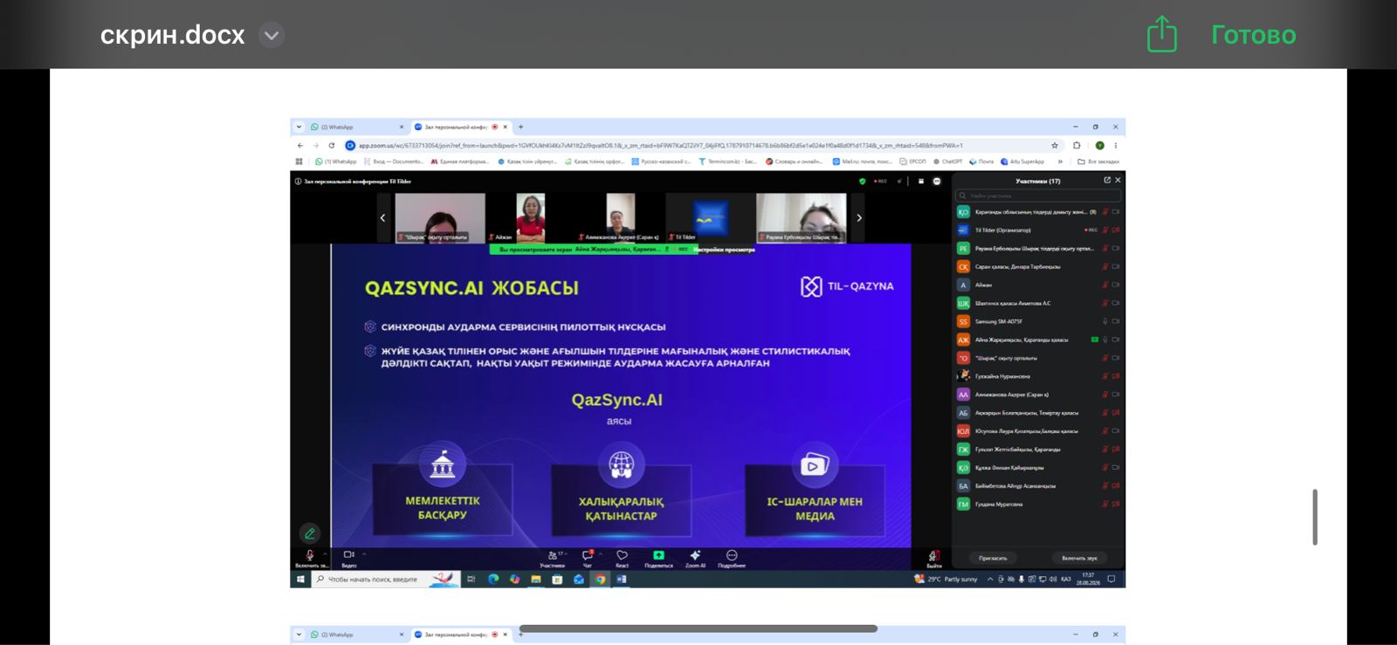Click the horizontal document scrollbar
Screen dimensions: 1397x645
[698, 628]
